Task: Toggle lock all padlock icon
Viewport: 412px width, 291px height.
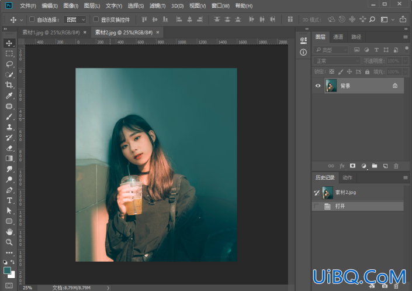Action: [368, 71]
